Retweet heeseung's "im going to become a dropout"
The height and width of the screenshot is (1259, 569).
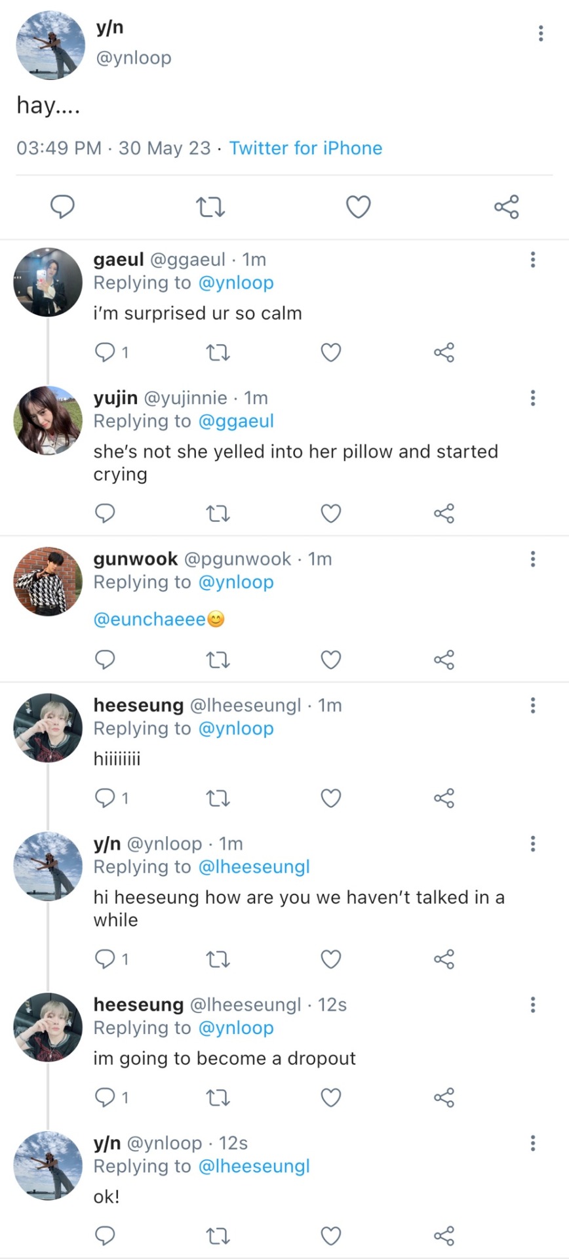218,1097
